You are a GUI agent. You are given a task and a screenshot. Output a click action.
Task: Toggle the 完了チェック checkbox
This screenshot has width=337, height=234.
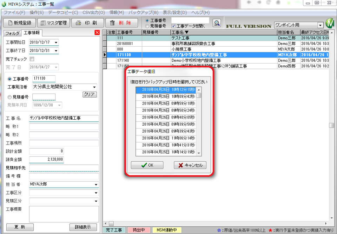coord(32,59)
